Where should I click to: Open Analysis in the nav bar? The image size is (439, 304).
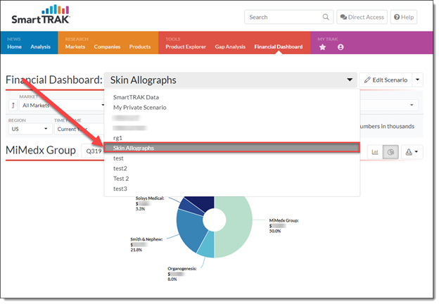(40, 46)
